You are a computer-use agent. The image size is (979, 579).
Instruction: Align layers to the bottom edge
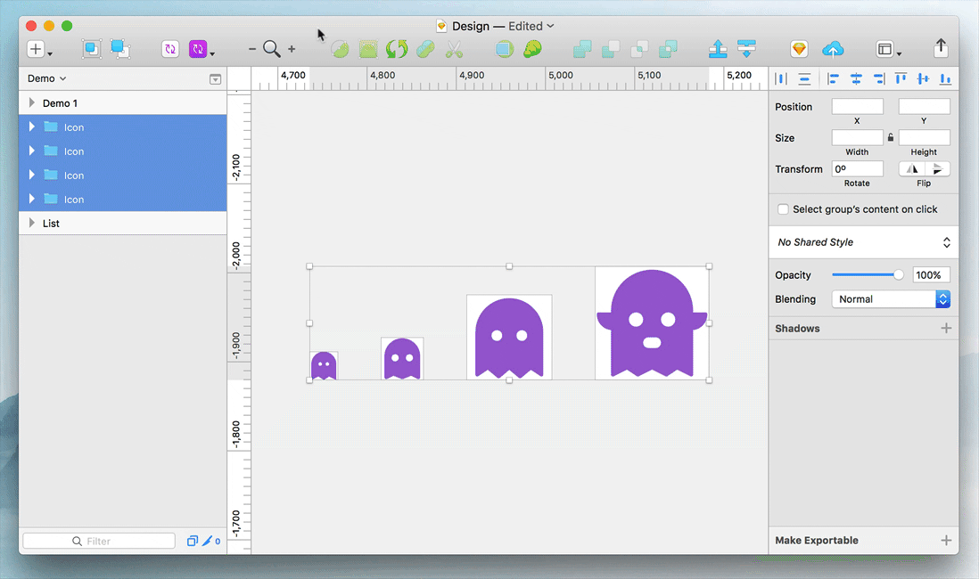point(945,78)
